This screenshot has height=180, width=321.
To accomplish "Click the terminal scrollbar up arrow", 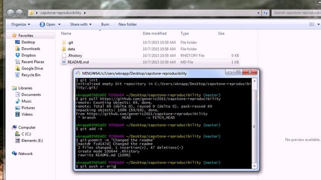I will [x=254, y=81].
